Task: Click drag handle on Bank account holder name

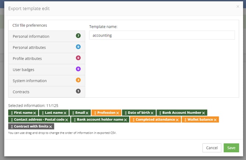Action: 75,120
